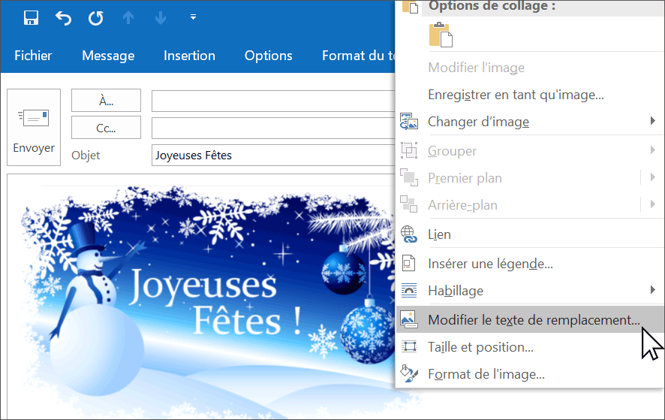The width and height of the screenshot is (665, 420).
Task: Select Insérer une légende menu entry
Action: (490, 264)
